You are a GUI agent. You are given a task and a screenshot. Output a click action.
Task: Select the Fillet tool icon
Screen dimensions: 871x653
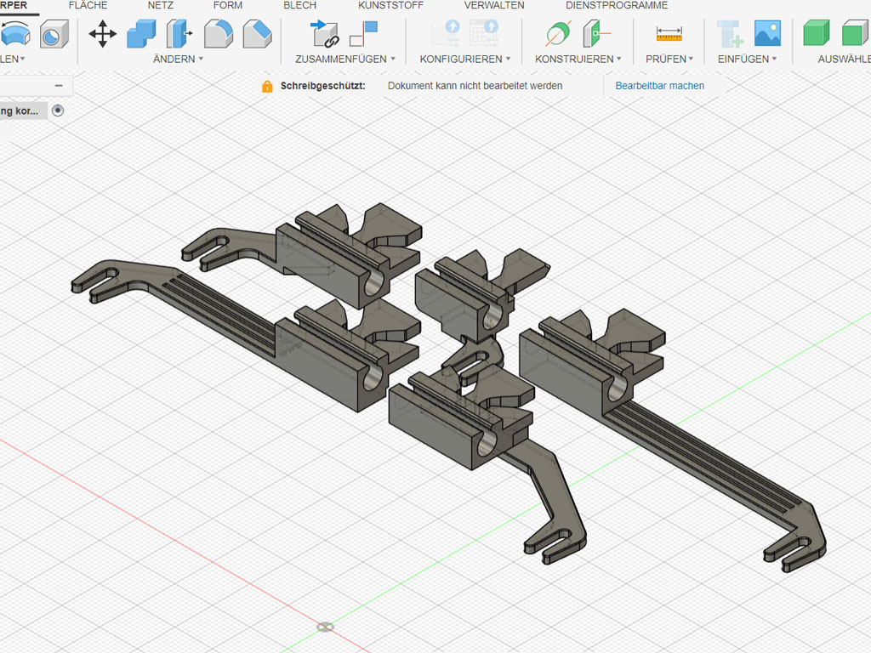point(219,34)
